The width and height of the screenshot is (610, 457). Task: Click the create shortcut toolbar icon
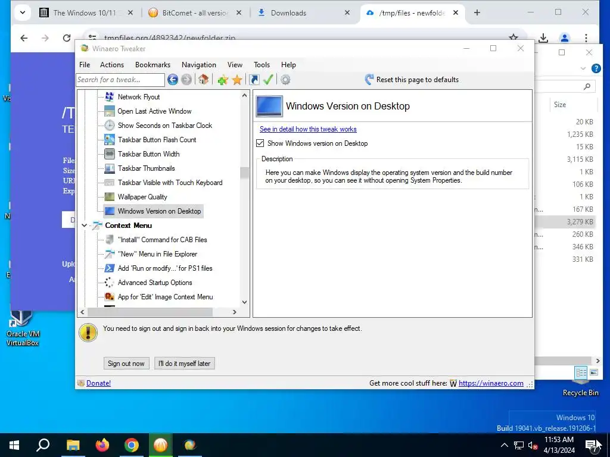coord(254,80)
